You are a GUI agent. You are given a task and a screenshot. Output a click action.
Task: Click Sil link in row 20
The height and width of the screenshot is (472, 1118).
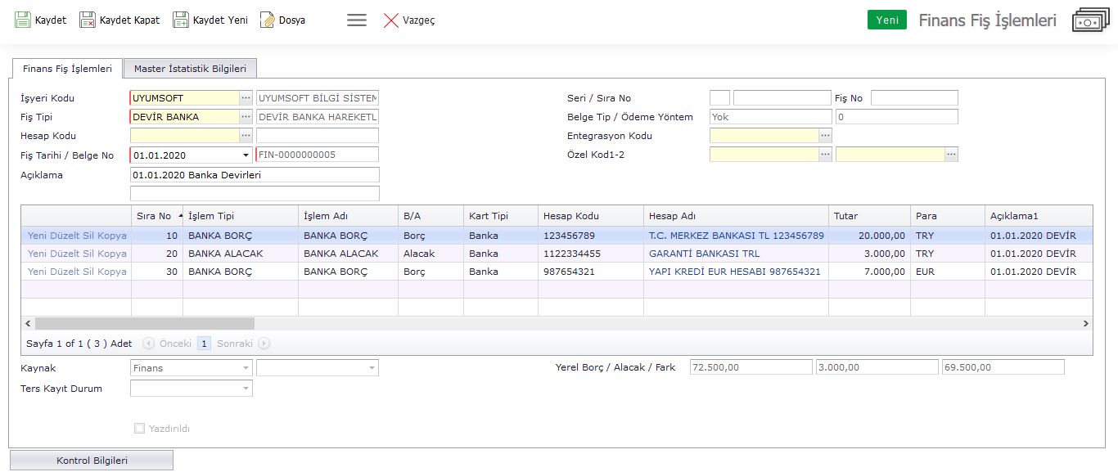(x=89, y=254)
